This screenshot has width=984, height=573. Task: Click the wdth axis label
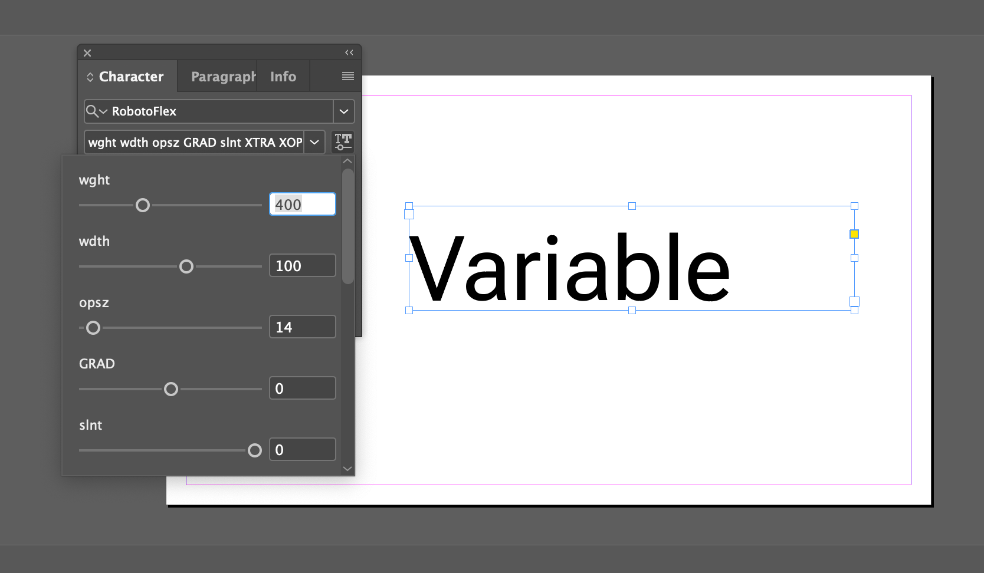coord(94,241)
